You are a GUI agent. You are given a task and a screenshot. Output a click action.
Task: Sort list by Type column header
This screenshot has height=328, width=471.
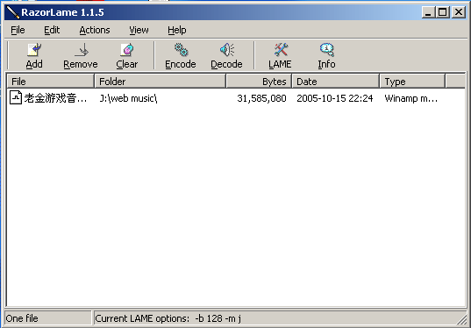[x=412, y=82]
